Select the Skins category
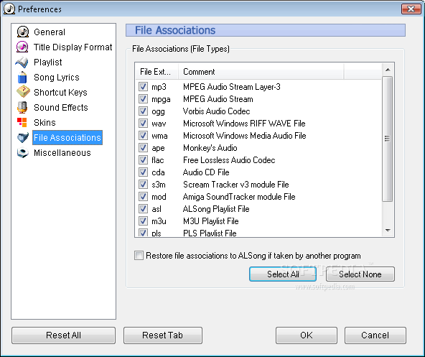The height and width of the screenshot is (357, 425). tap(45, 123)
